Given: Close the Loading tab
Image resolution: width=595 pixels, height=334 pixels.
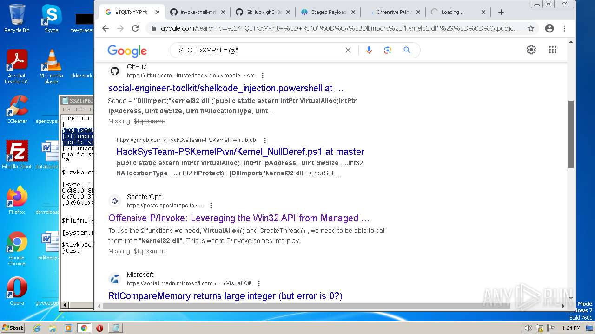Looking at the screenshot, I should (483, 12).
